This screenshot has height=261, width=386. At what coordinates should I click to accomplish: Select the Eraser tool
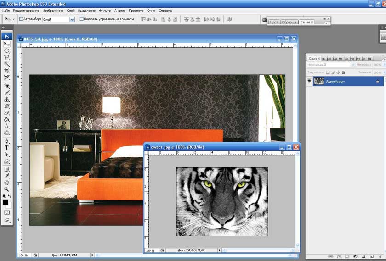[7, 112]
